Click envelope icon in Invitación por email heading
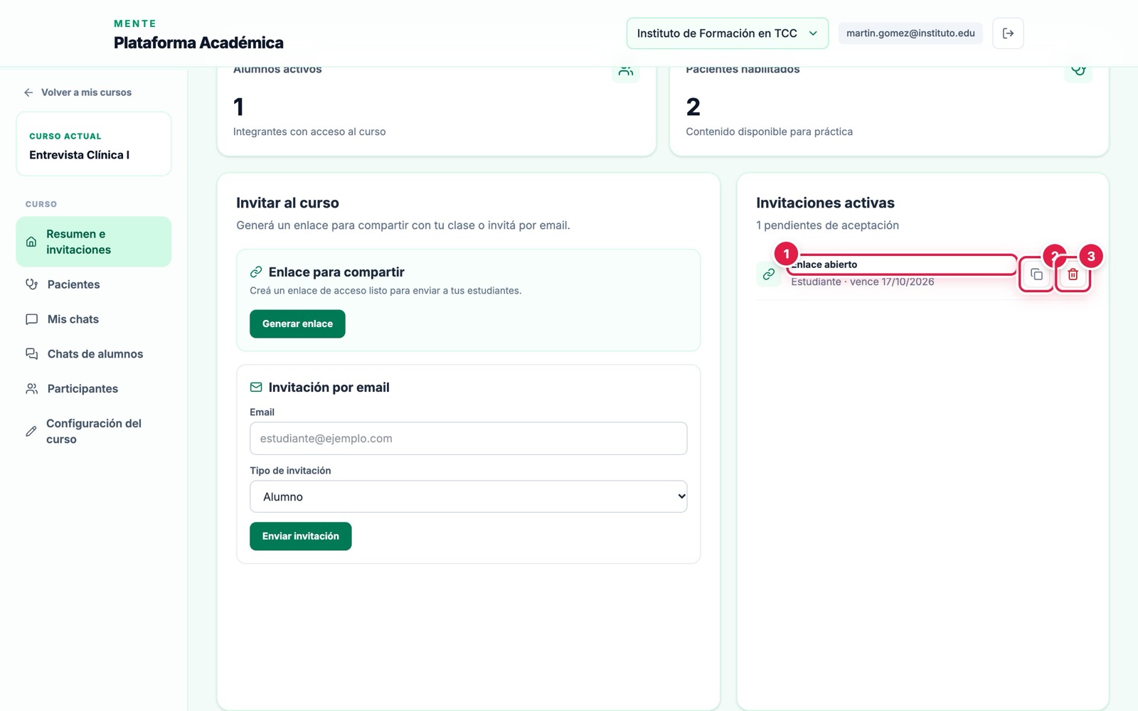This screenshot has height=711, width=1138. [x=256, y=387]
